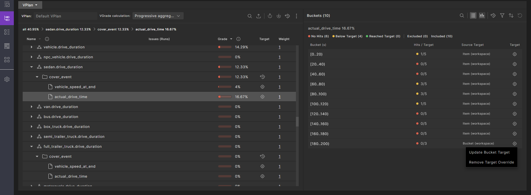Collapse the sedan.drive_duration tree node
The height and width of the screenshot is (195, 531).
[x=32, y=67]
